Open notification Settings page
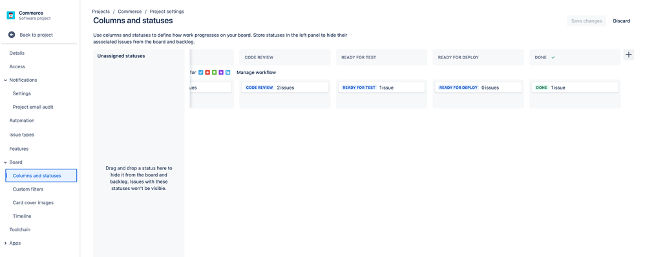 pos(22,93)
